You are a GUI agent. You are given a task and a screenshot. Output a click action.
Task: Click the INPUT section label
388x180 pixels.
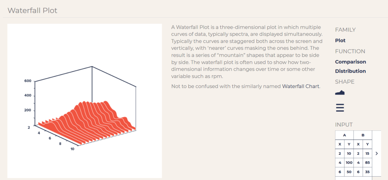coord(344,124)
